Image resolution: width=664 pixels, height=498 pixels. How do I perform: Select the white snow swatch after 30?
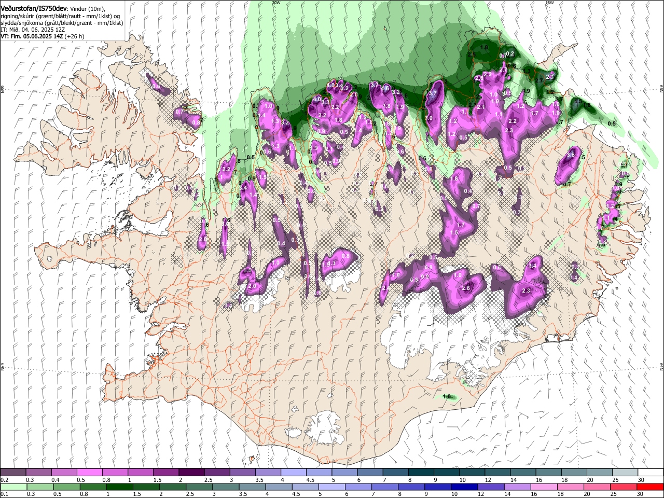pos(650,473)
